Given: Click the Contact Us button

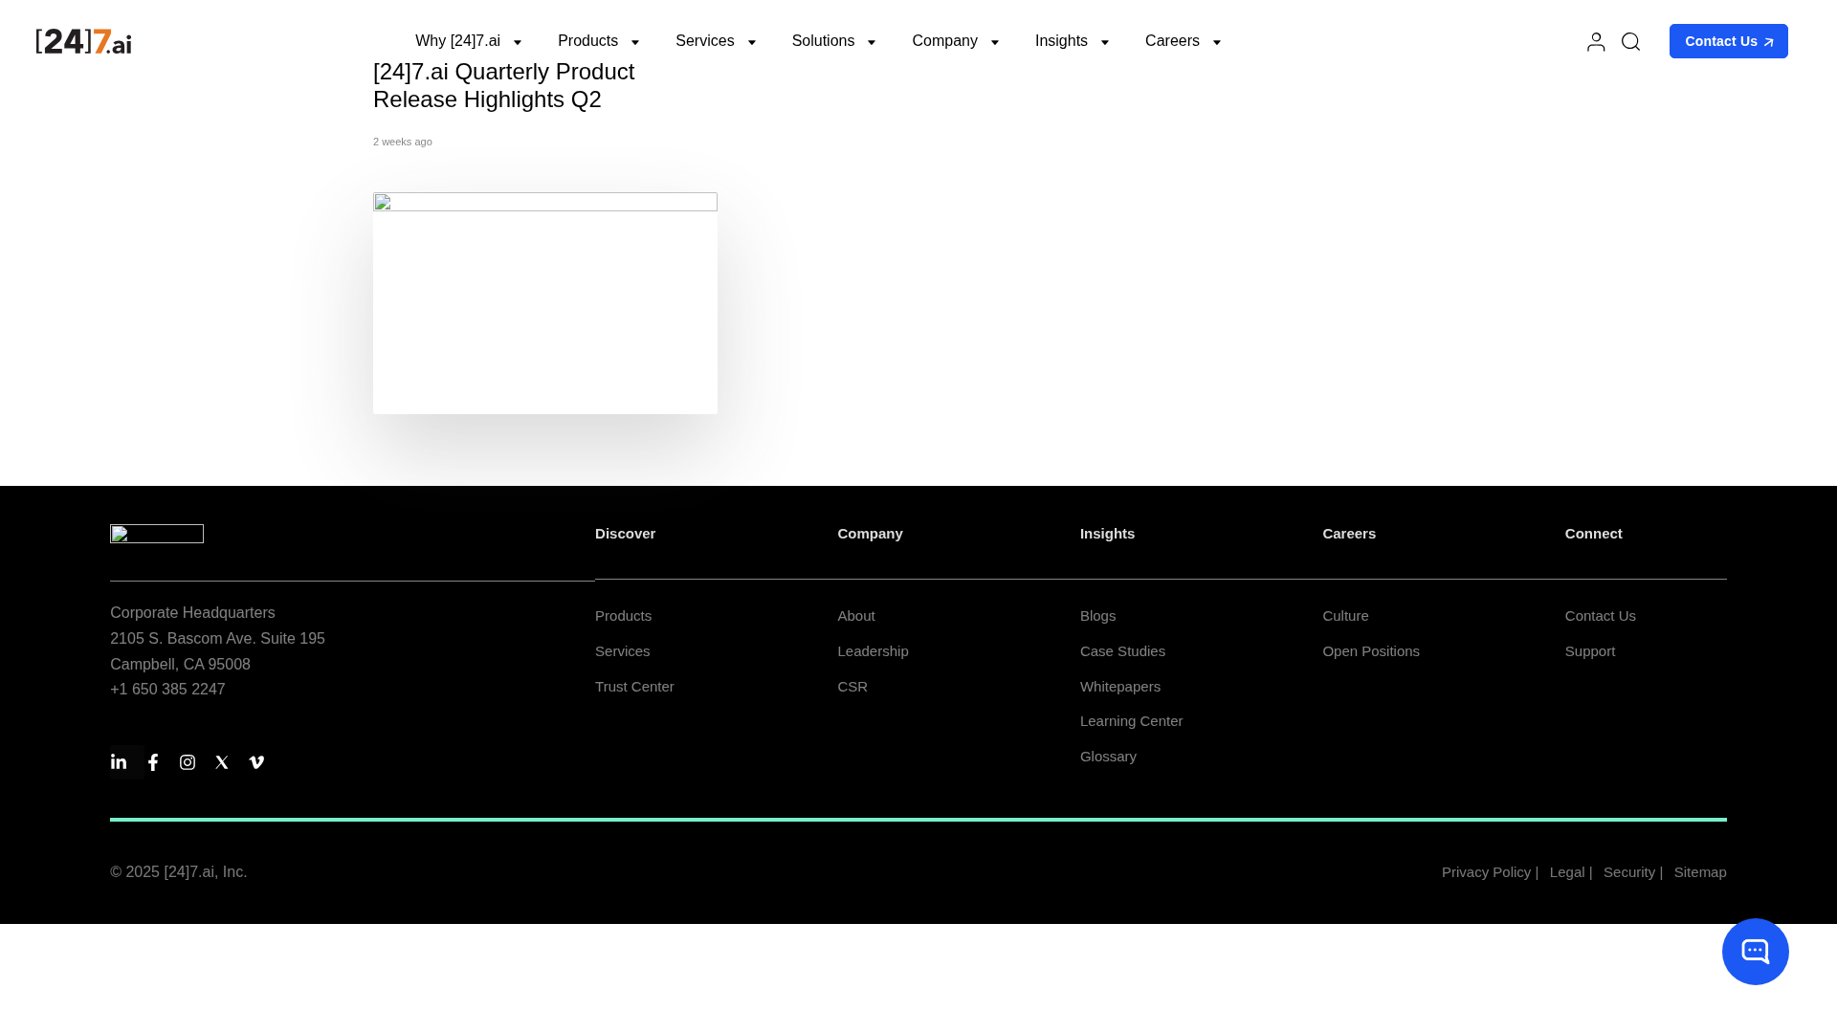Looking at the screenshot, I should click(x=1728, y=41).
